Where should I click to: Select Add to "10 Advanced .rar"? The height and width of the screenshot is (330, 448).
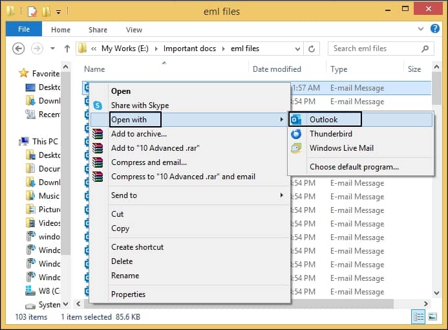[x=189, y=148]
